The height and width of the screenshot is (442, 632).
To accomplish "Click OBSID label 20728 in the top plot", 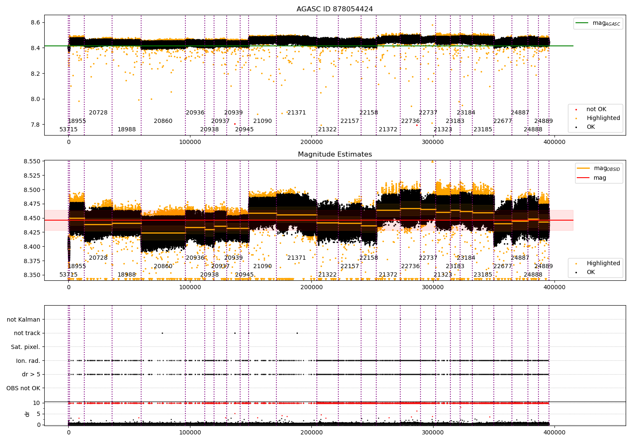I will click(x=98, y=112).
